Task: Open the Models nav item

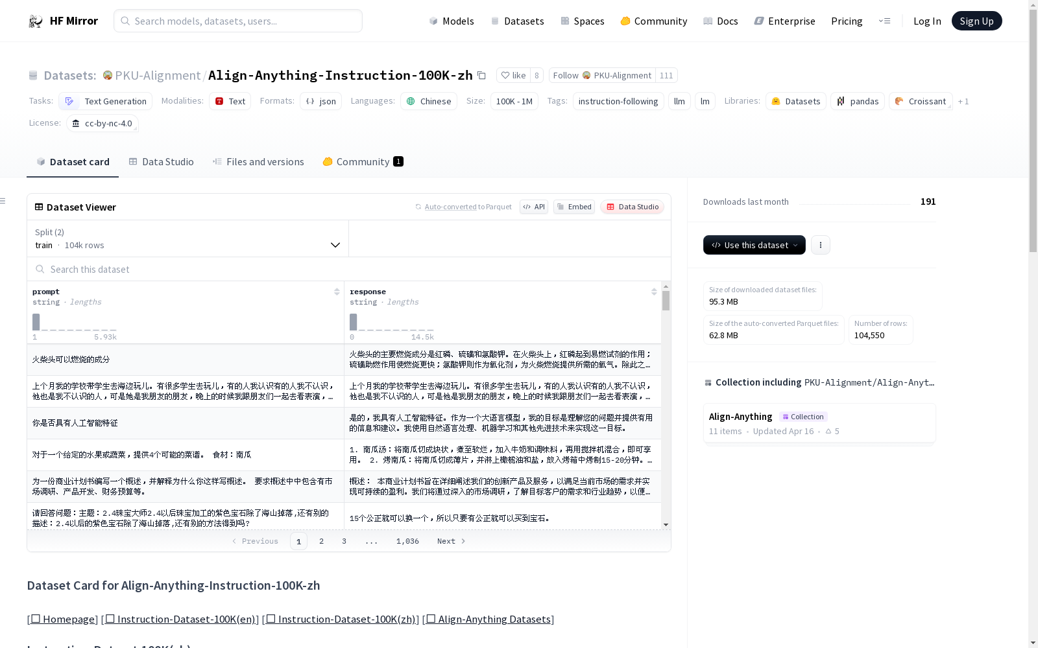Action: tap(452, 21)
